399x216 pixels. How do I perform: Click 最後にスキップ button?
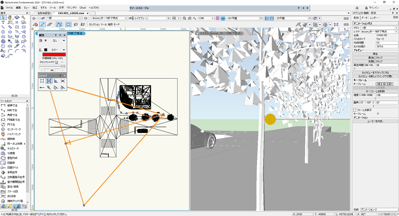(375, 57)
